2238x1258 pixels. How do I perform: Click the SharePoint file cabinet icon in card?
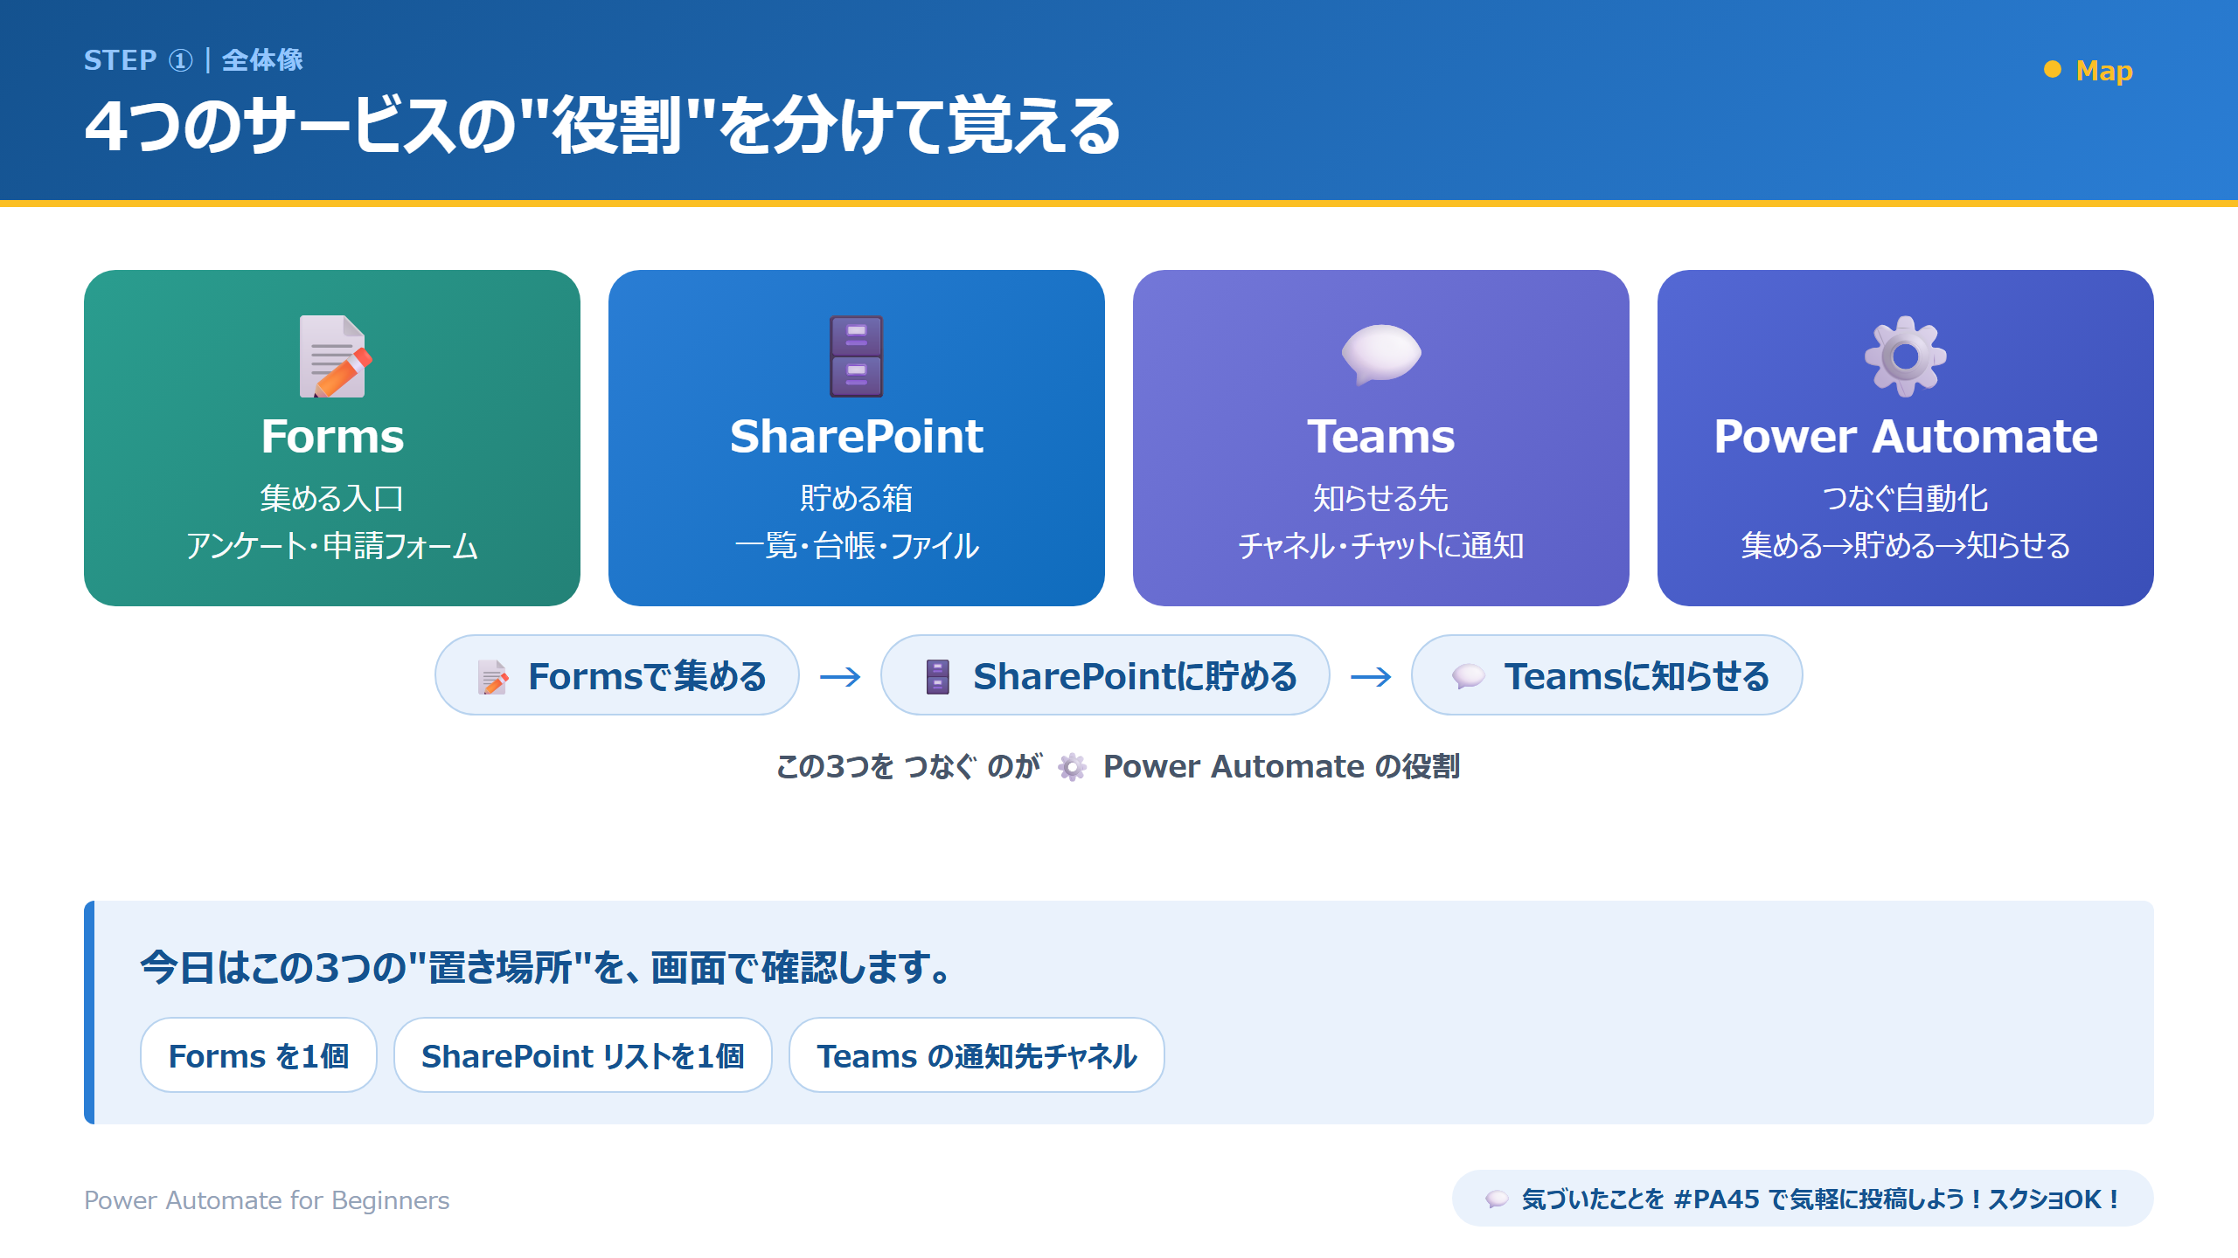click(857, 356)
